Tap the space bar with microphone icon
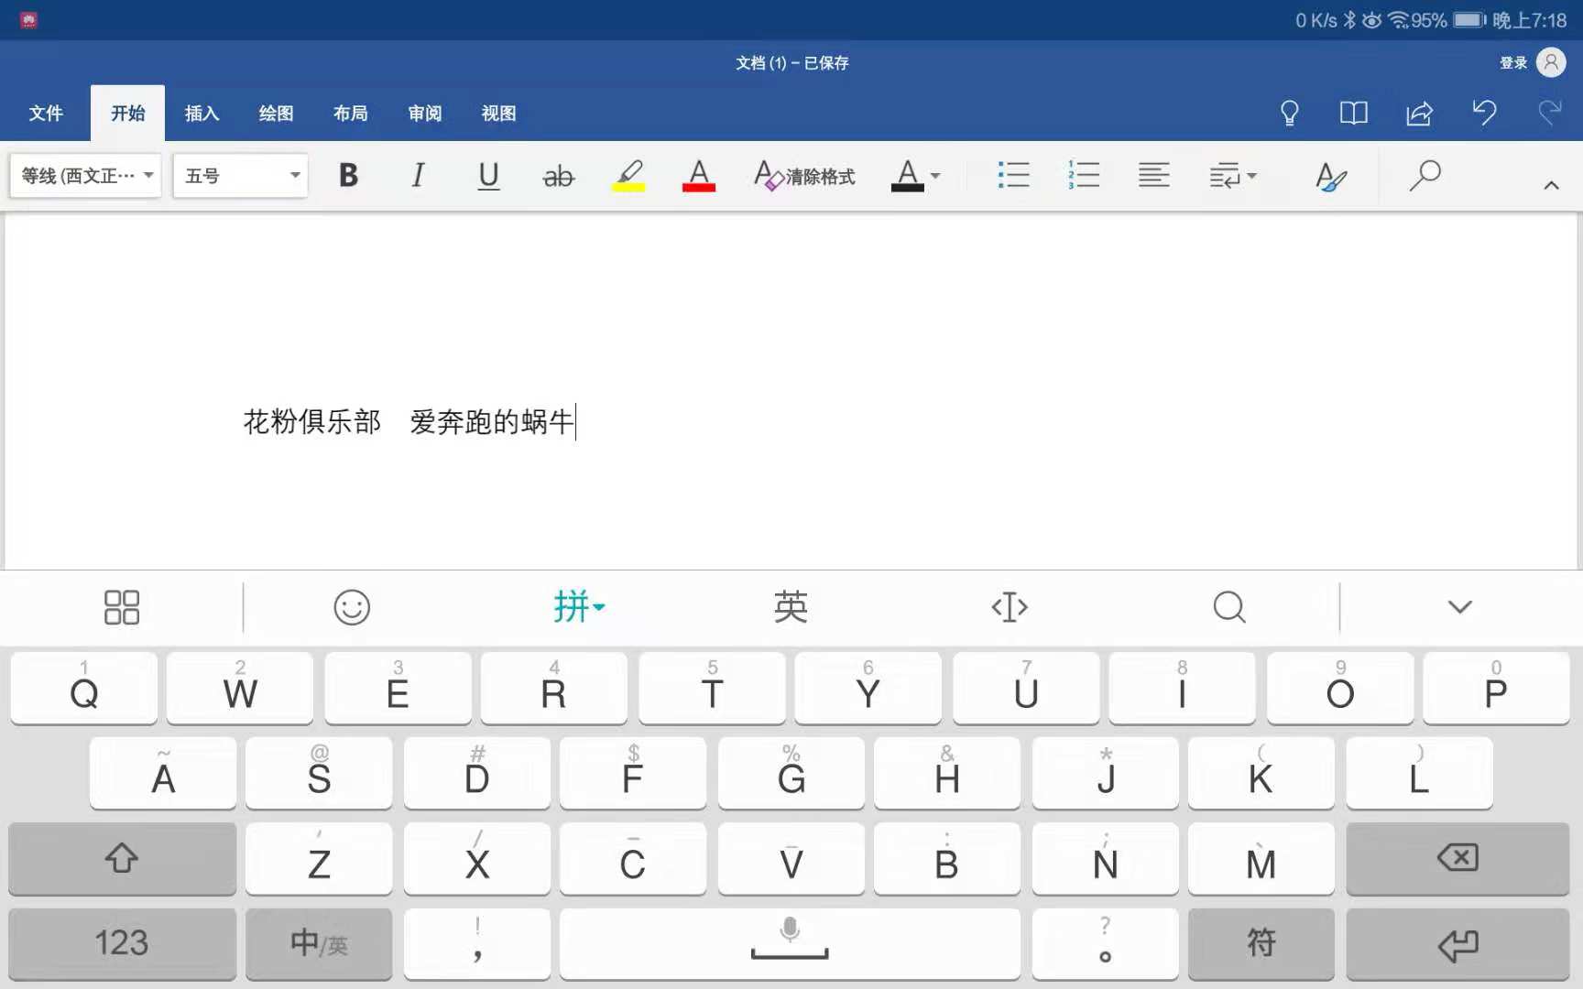 point(790,943)
